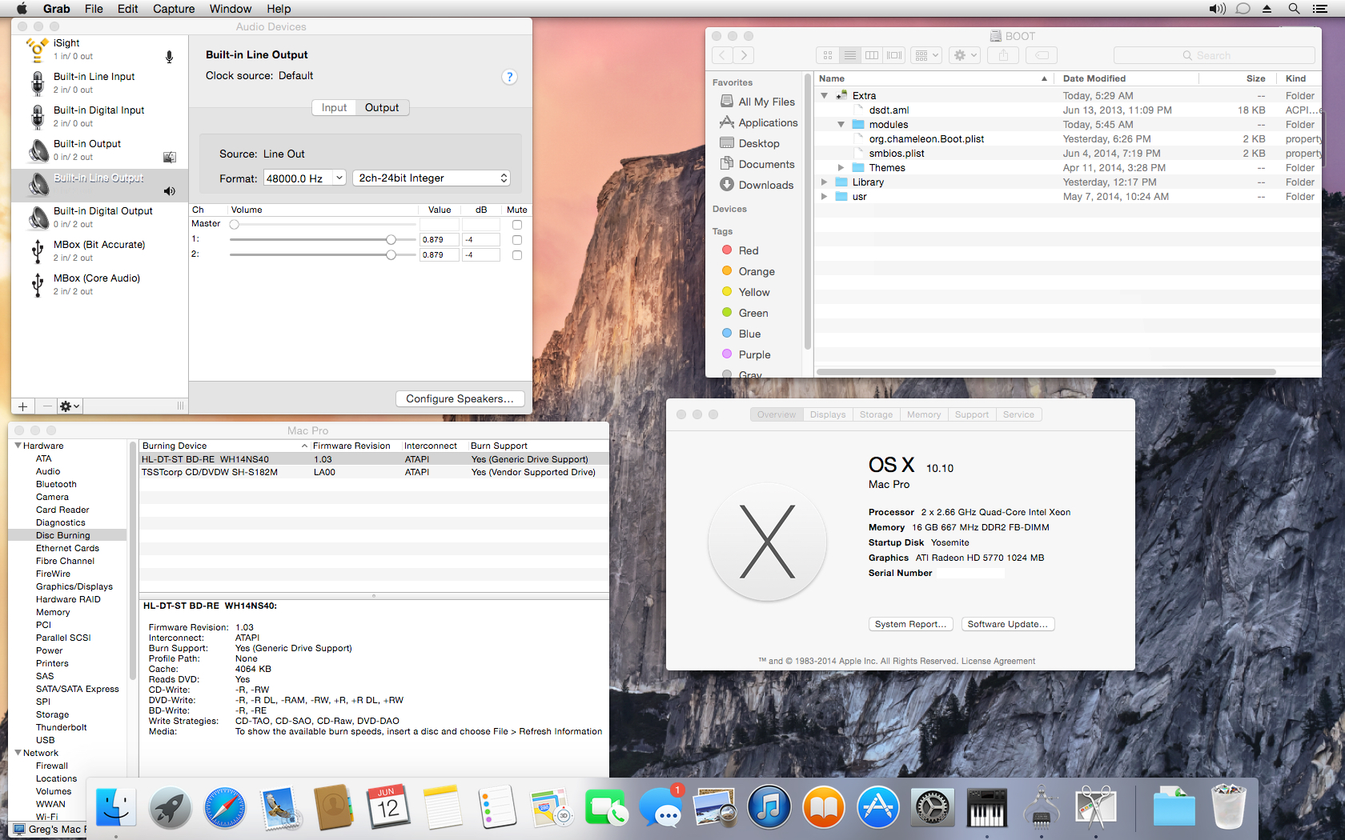Add audio device with plus button
Screen dimensions: 1345x840
tap(22, 406)
